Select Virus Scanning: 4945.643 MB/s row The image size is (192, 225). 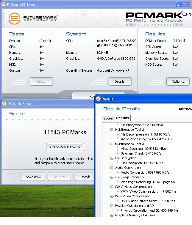coord(143,149)
